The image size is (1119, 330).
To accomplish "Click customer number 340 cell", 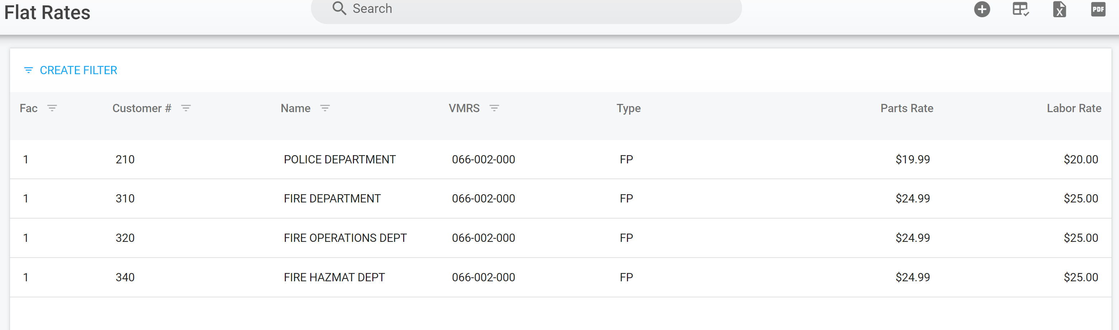I will click(125, 277).
